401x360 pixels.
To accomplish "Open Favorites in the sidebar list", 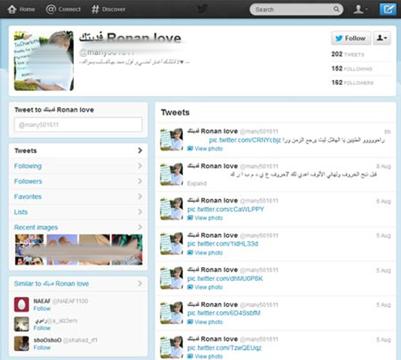I will 28,197.
